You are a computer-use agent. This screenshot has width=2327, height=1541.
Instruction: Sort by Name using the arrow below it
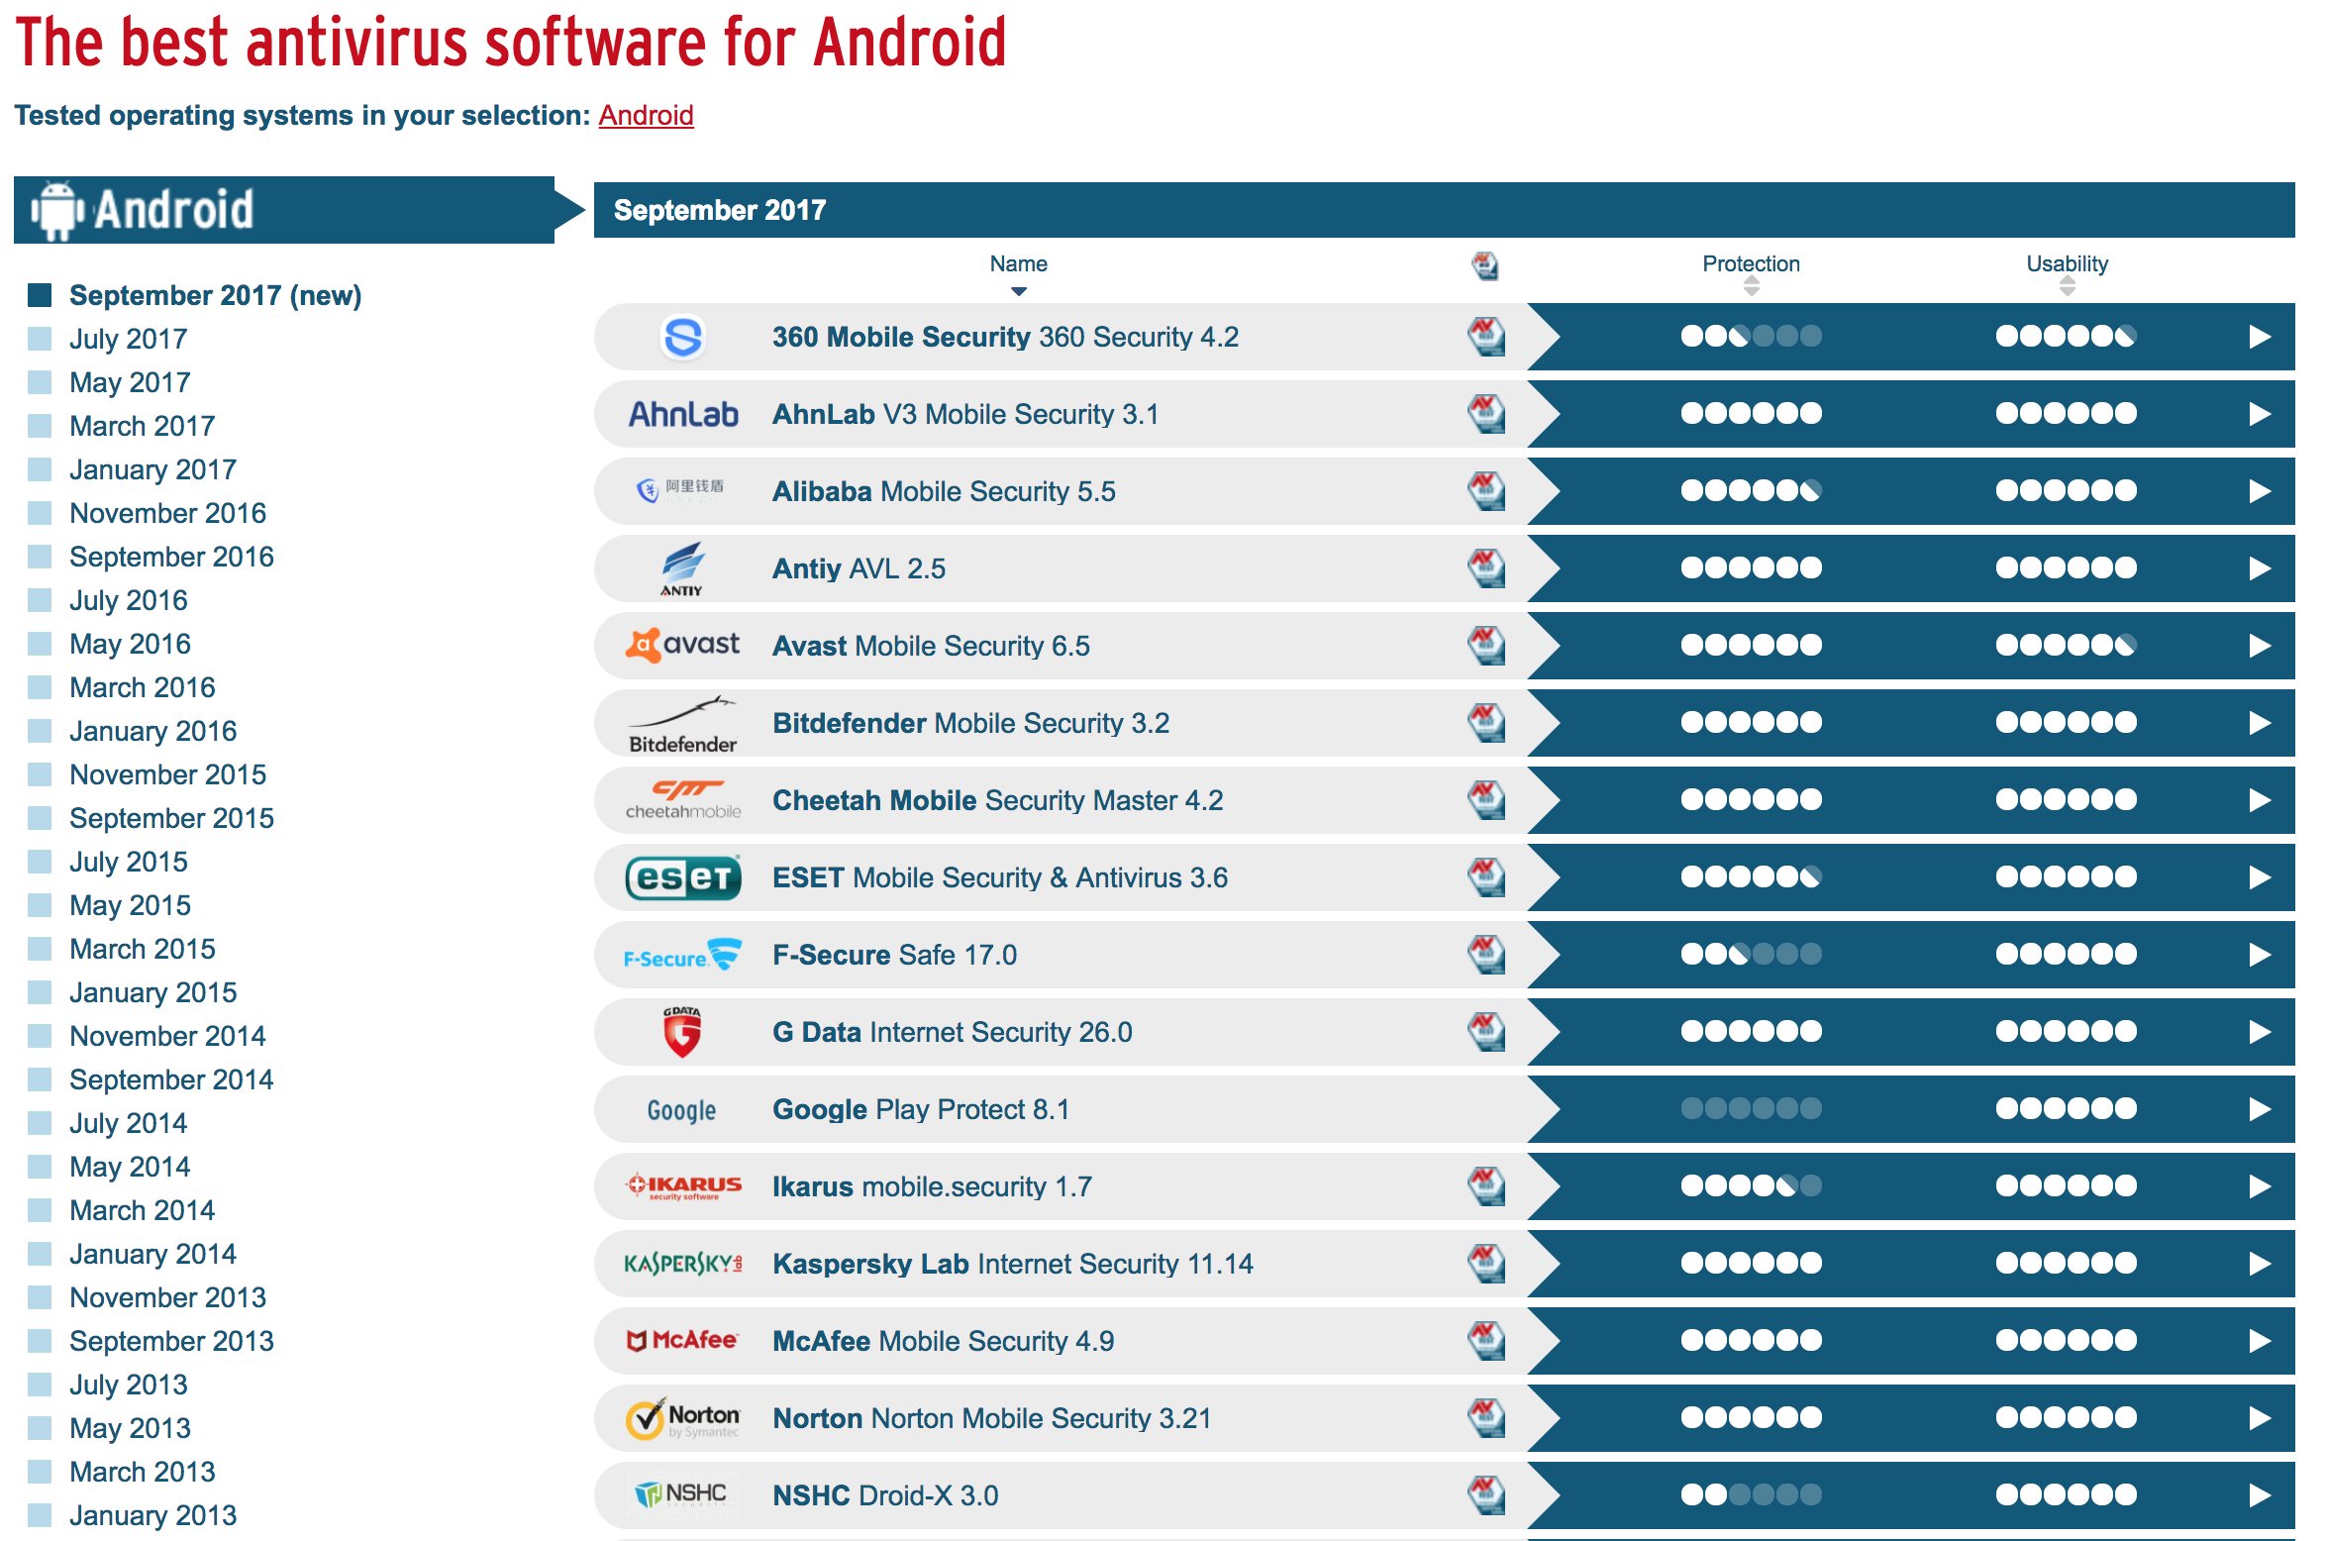coord(1018,291)
